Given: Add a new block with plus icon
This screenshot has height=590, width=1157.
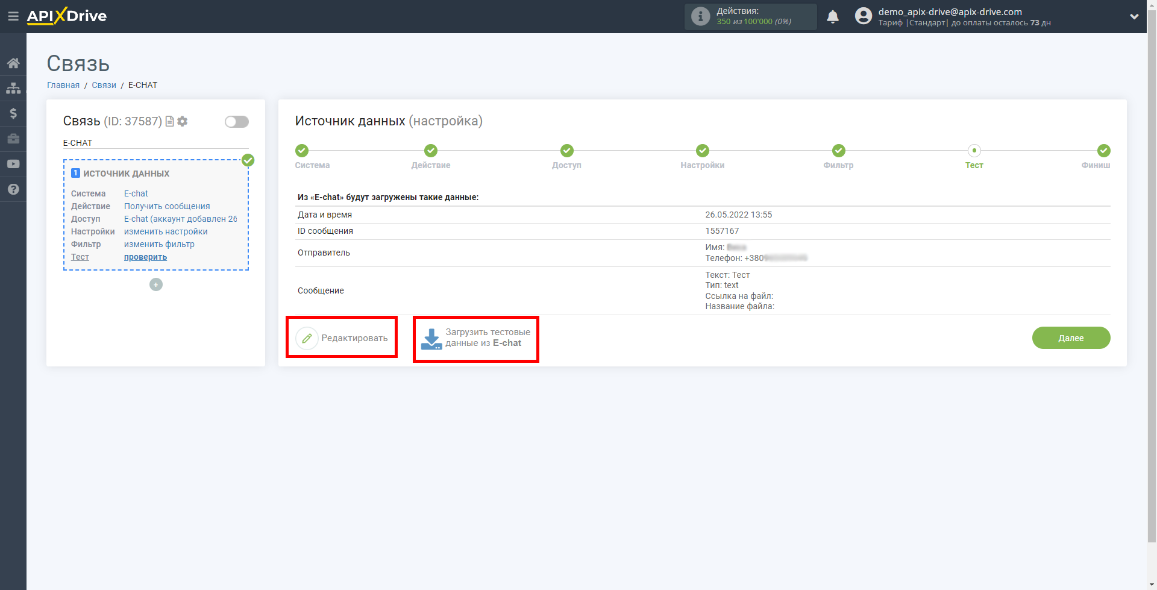Looking at the screenshot, I should coord(156,284).
